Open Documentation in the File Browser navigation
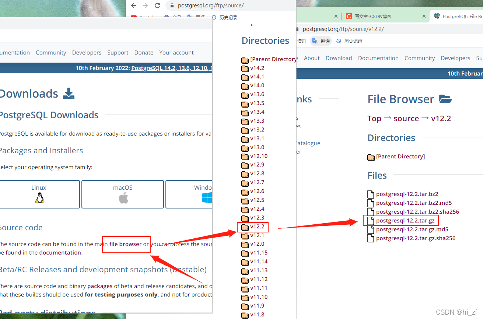 pos(378,58)
